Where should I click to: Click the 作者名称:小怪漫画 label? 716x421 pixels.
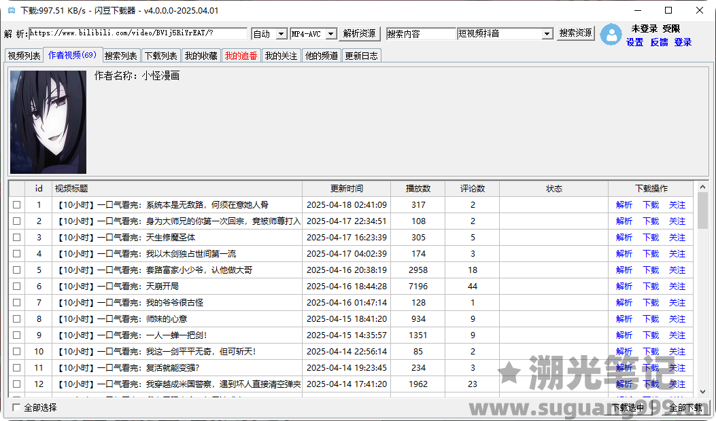[137, 76]
